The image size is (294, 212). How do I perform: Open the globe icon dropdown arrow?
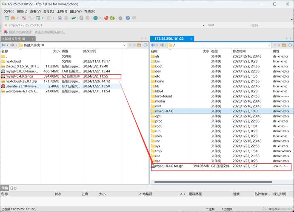100,18
